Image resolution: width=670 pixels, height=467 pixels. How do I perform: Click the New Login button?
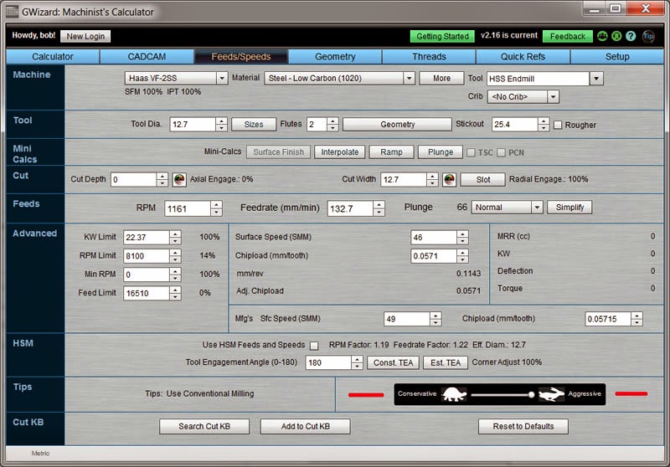(85, 36)
